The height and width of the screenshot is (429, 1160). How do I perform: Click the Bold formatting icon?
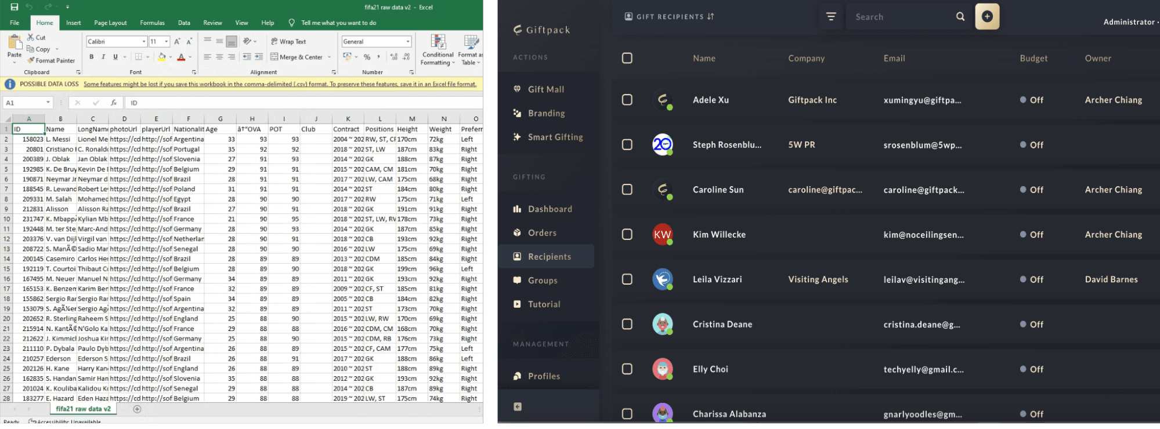tap(91, 57)
